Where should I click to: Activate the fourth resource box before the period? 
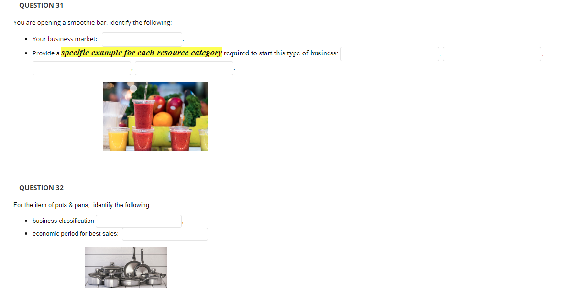click(184, 68)
